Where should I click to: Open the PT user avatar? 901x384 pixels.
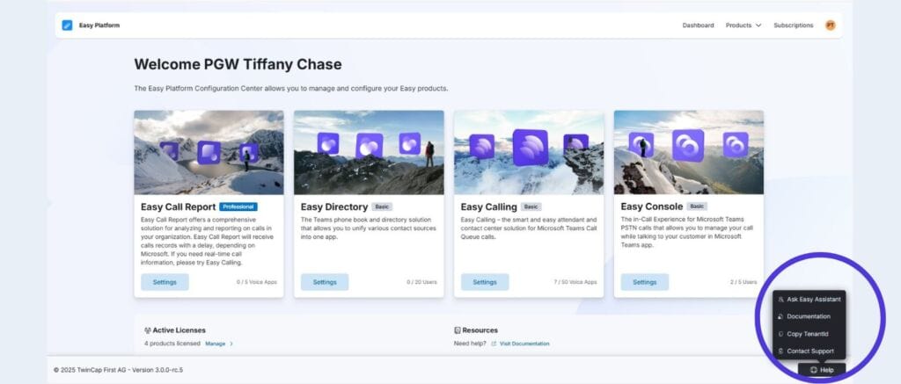coord(831,25)
